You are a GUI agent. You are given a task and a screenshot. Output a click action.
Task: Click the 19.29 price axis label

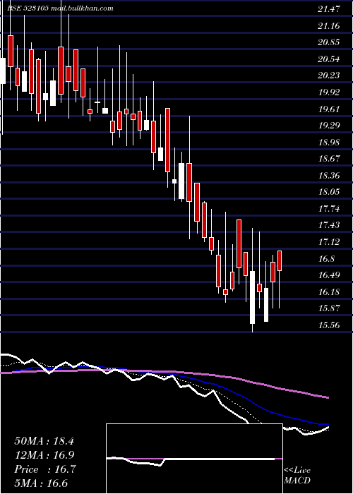(329, 126)
